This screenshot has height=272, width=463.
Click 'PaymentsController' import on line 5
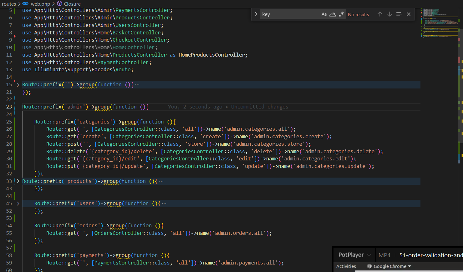coord(143,10)
